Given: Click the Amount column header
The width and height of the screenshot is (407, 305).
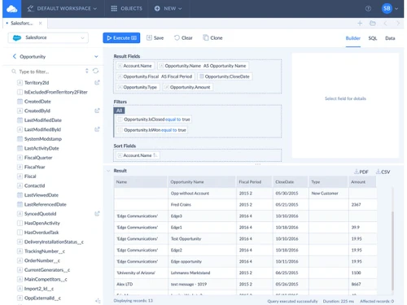Looking at the screenshot, I should coord(362,182).
